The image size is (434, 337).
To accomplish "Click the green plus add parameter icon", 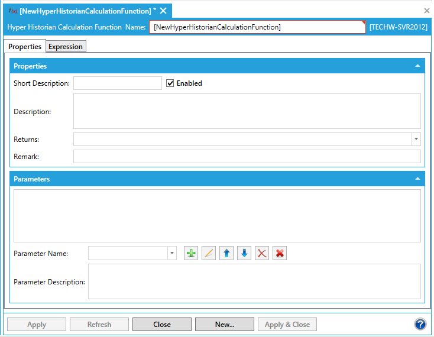I will [x=191, y=253].
